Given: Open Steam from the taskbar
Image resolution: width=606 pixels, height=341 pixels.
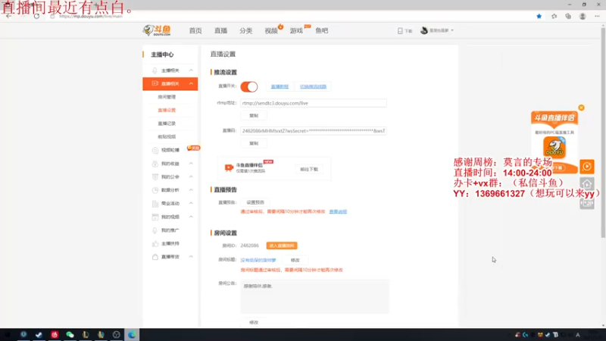Looking at the screenshot, I should click(x=39, y=335).
